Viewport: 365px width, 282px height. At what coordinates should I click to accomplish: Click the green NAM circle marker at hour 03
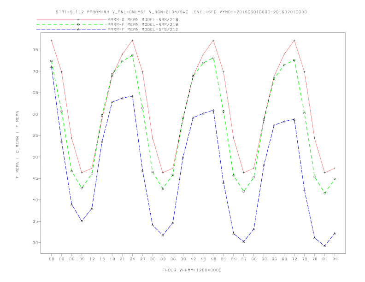point(61,111)
